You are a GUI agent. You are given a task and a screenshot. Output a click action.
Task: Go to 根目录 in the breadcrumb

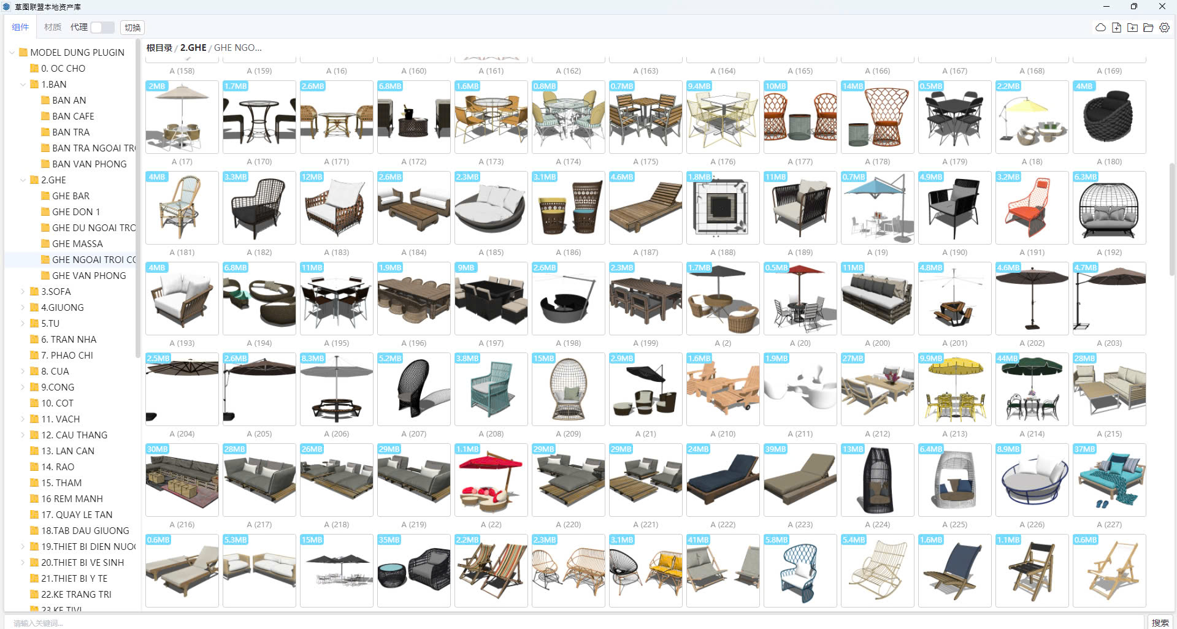[159, 48]
